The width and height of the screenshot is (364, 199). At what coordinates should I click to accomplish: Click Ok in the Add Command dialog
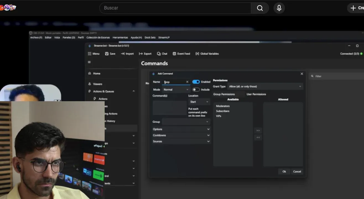coord(284,172)
